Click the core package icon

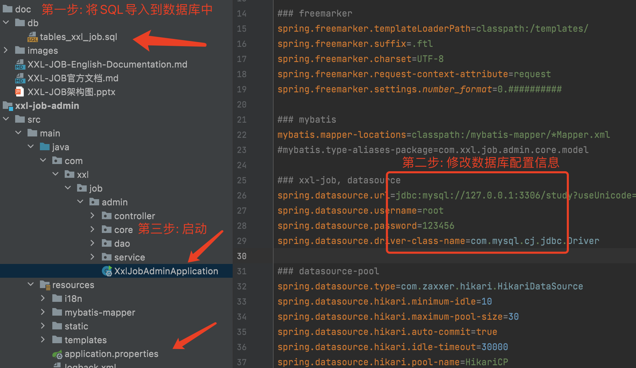pyautogui.click(x=107, y=229)
